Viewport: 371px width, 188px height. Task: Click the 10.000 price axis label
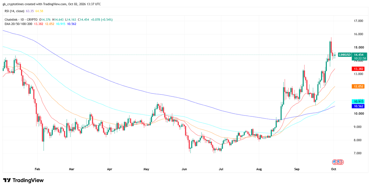pyautogui.click(x=358, y=114)
